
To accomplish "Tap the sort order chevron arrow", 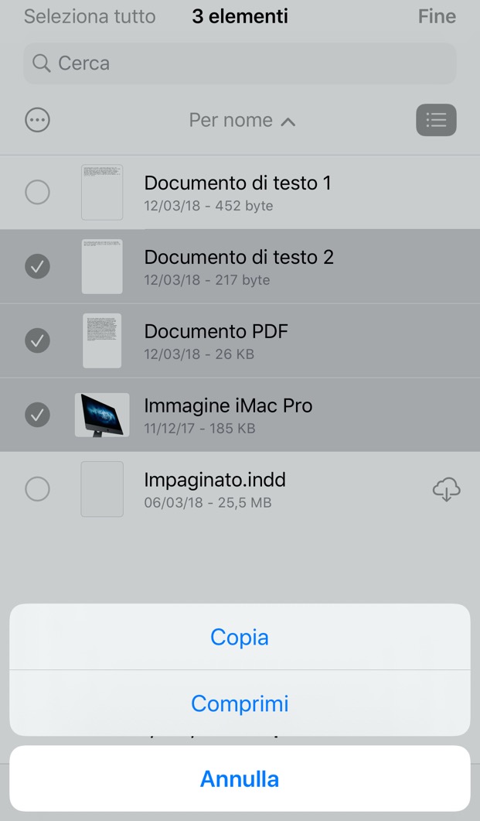I will 288,121.
